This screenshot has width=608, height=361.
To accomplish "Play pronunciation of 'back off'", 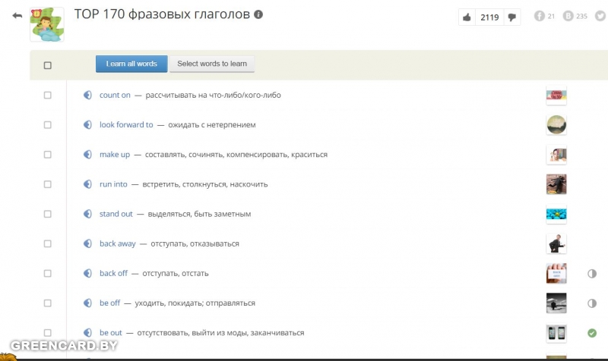I will 87,274.
